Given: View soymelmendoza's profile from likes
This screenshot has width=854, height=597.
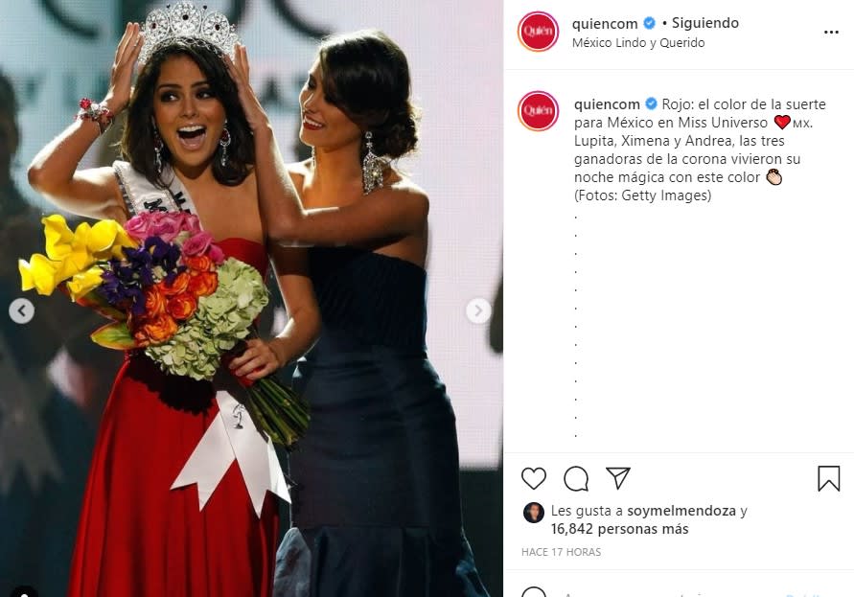Looking at the screenshot, I should [681, 511].
